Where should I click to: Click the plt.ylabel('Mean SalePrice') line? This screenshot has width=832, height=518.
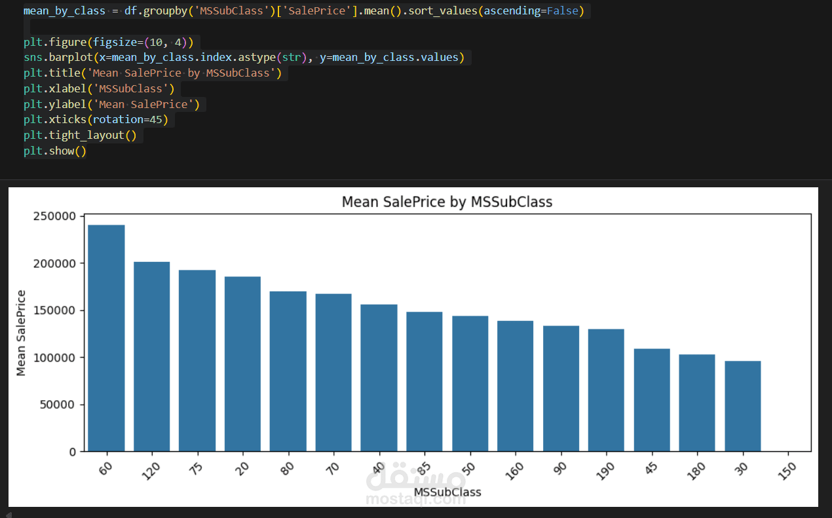coord(111,105)
